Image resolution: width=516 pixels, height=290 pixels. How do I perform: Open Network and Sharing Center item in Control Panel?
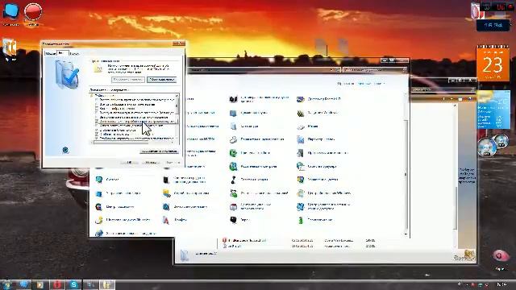(x=323, y=206)
